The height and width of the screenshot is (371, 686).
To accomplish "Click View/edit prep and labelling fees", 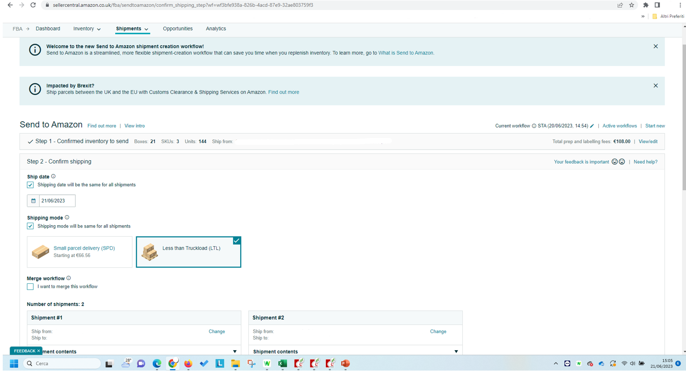I will (x=648, y=141).
